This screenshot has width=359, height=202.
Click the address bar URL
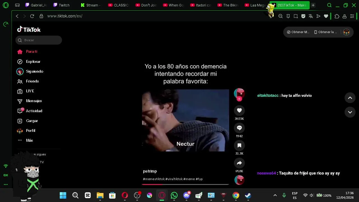click(x=65, y=16)
